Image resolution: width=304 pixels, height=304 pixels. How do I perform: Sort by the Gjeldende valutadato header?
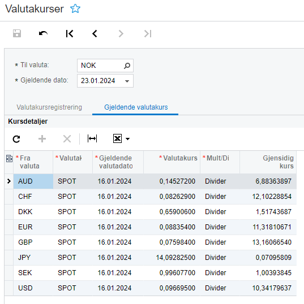[x=118, y=162]
